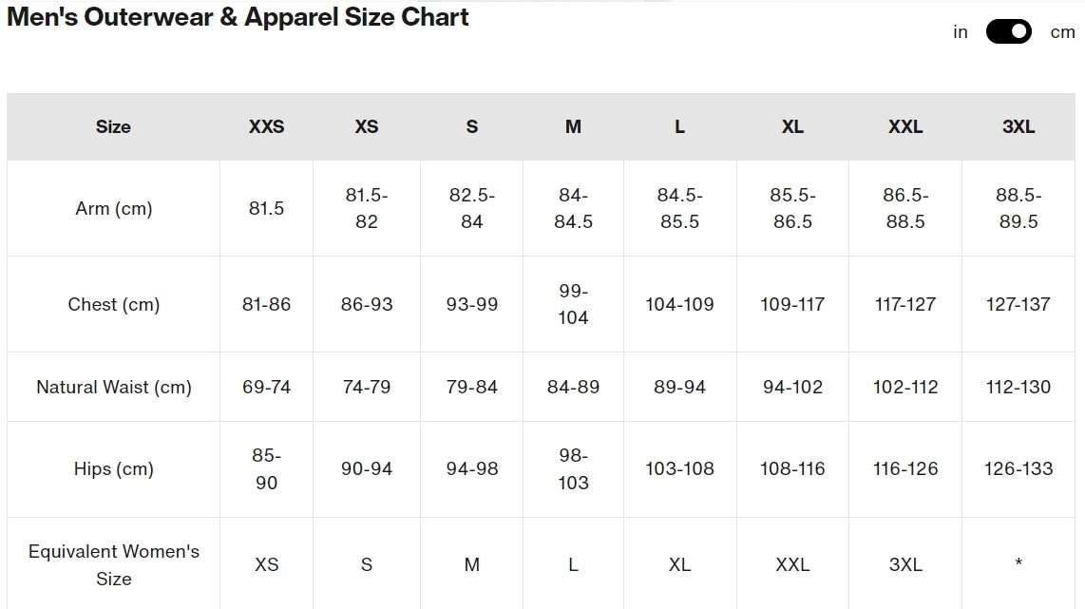Click the Hips (cm) row label
This screenshot has height=609, width=1085.
[x=113, y=469]
